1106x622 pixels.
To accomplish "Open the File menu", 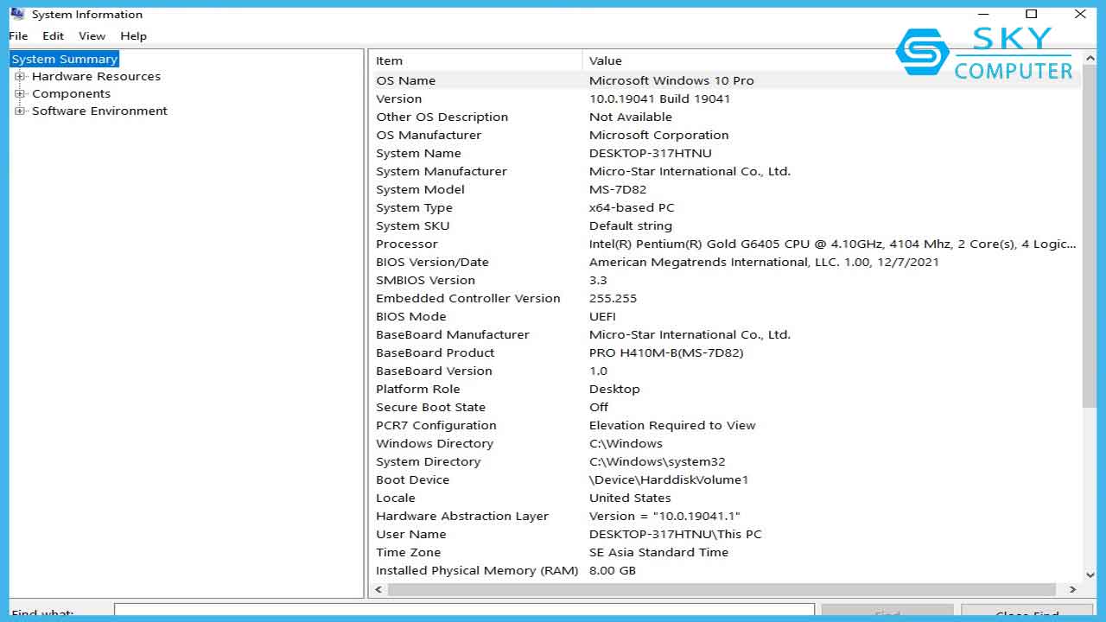I will point(18,36).
